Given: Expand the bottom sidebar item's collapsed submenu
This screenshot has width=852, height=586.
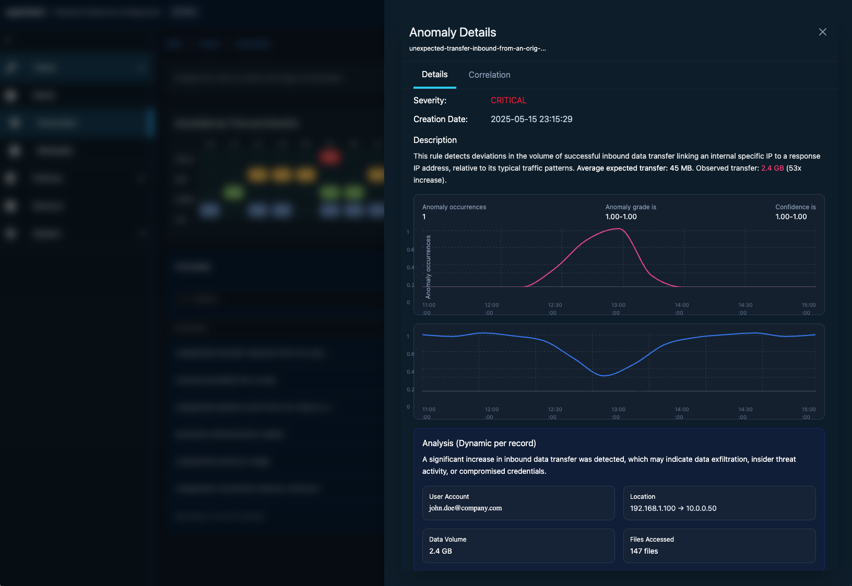Looking at the screenshot, I should coord(141,233).
